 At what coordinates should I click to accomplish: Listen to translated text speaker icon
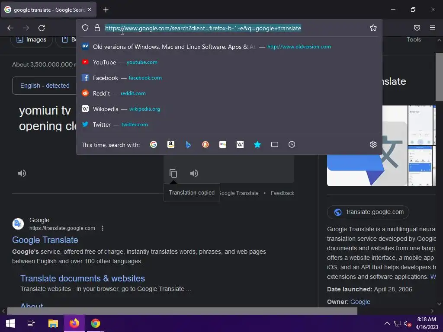pos(194,173)
